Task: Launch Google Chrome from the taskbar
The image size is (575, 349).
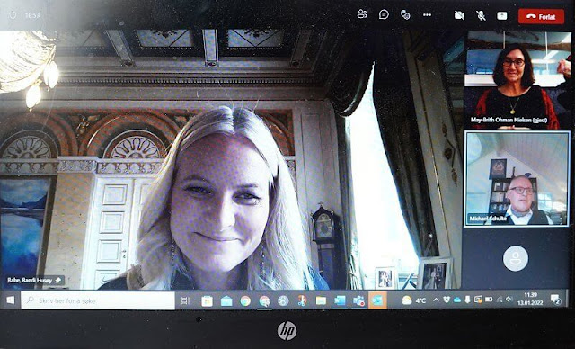Action: 245,301
